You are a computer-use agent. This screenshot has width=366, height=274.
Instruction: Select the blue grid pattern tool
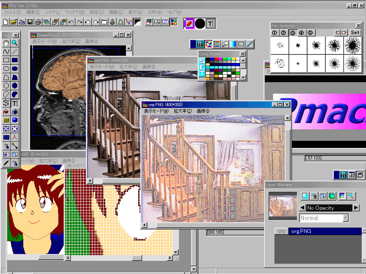click(x=6, y=137)
